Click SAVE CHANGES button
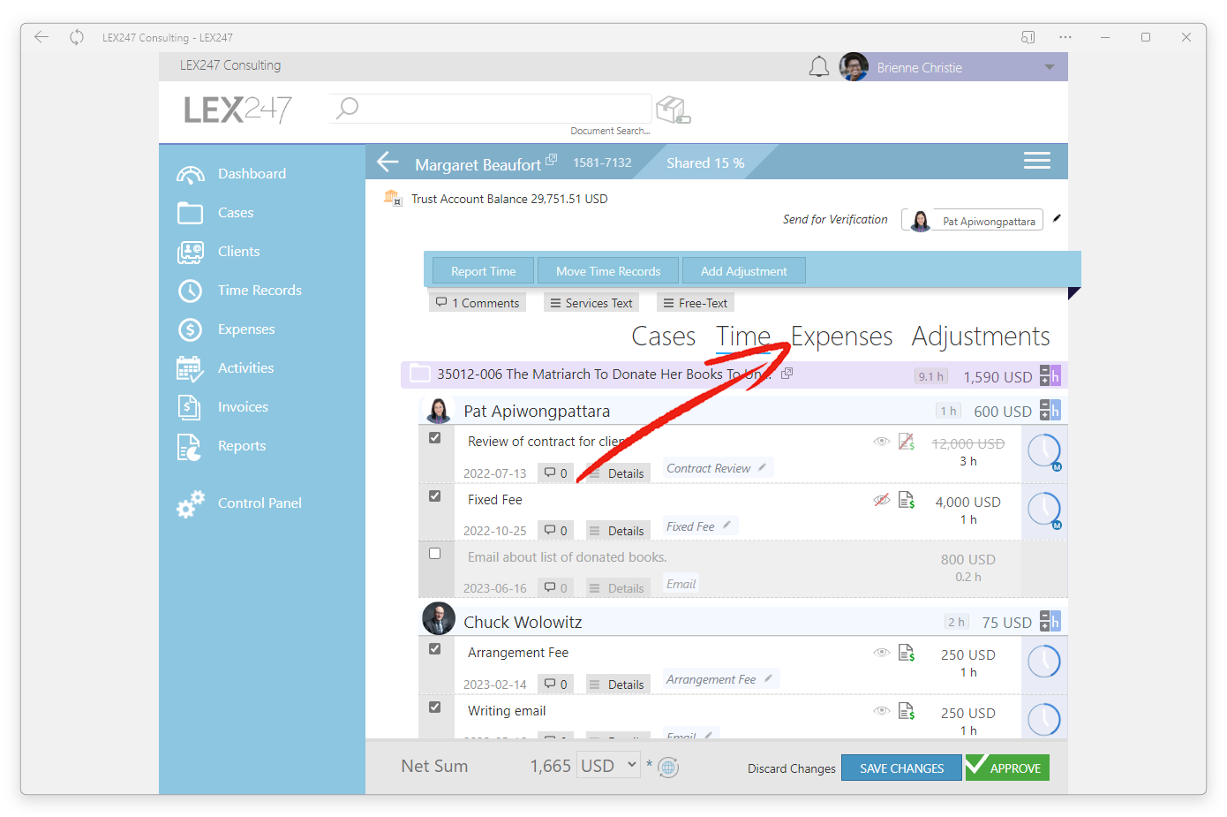1227x817 pixels. (x=901, y=768)
